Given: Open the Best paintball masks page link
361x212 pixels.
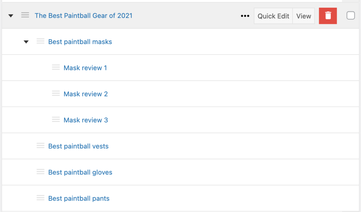Looking at the screenshot, I should tap(80, 42).
